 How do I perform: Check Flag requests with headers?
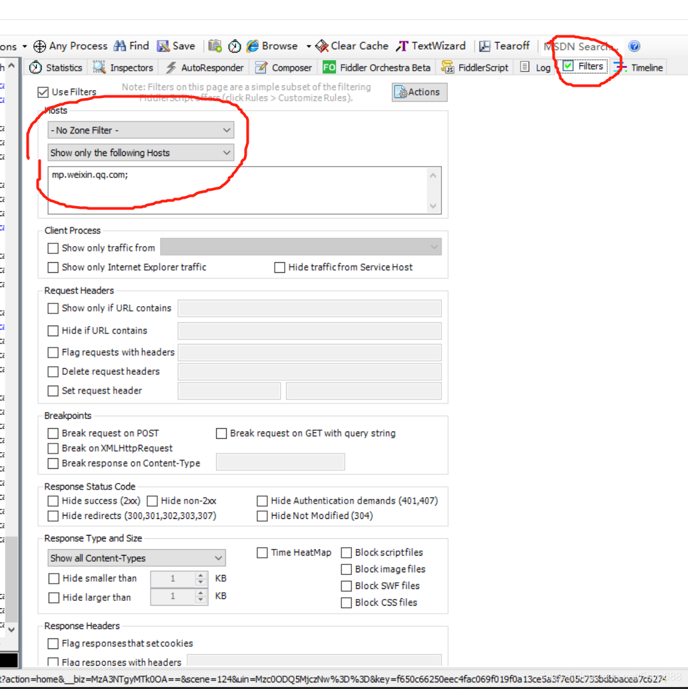[53, 352]
